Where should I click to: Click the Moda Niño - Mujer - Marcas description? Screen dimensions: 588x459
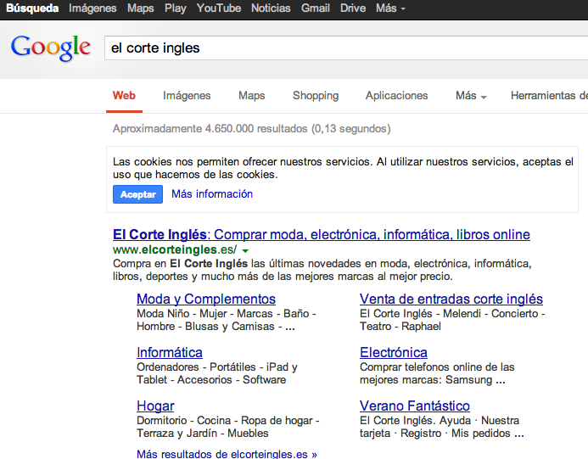click(x=227, y=320)
